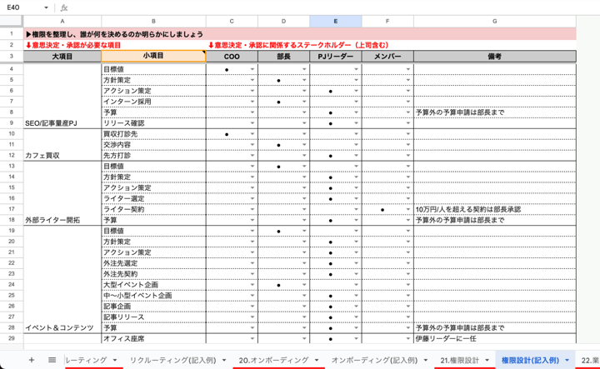Expand COO dropdown in 目標値 row 4
This screenshot has width=600, height=369.
(x=252, y=70)
